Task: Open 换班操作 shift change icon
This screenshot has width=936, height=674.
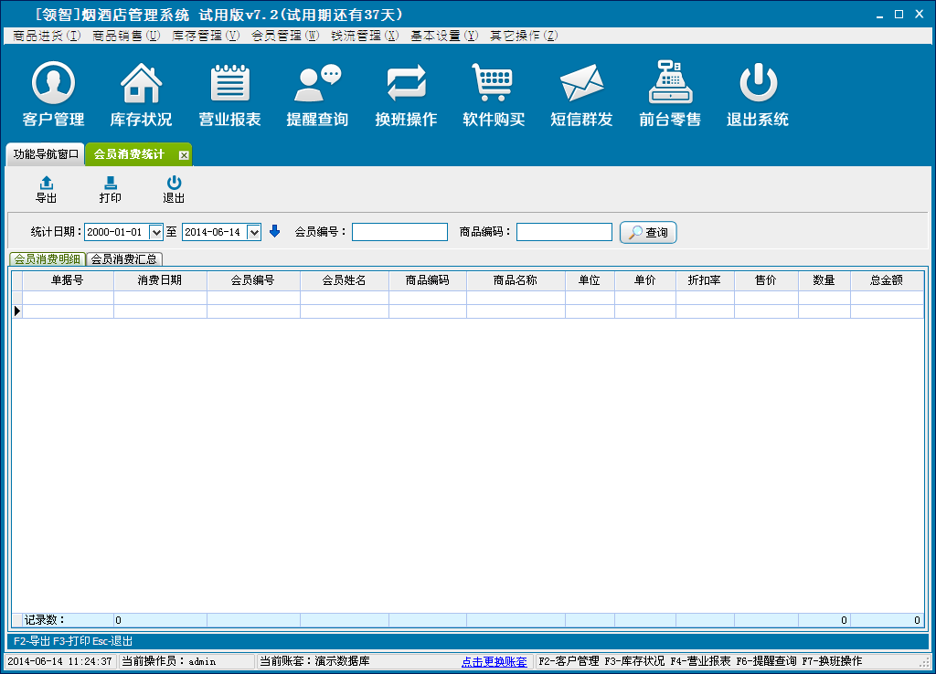Action: 406,84
